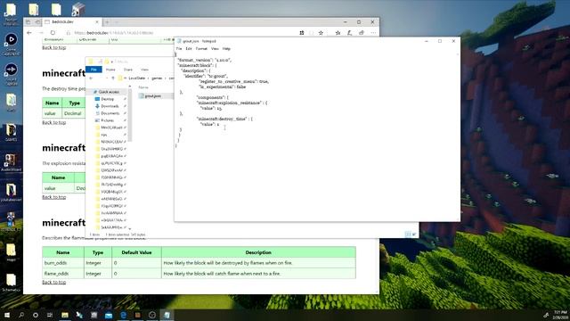Switch to large icons view in Explorer
Viewport: 570px width, 321px height.
413,235
